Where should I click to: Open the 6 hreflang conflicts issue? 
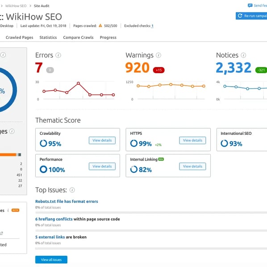[x=54, y=219]
